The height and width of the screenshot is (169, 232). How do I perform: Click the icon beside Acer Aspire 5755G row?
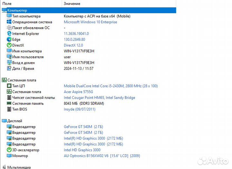[9, 92]
